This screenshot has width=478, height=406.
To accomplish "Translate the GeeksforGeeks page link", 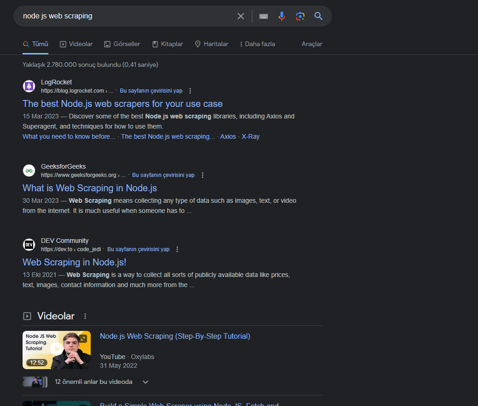I will 163,175.
